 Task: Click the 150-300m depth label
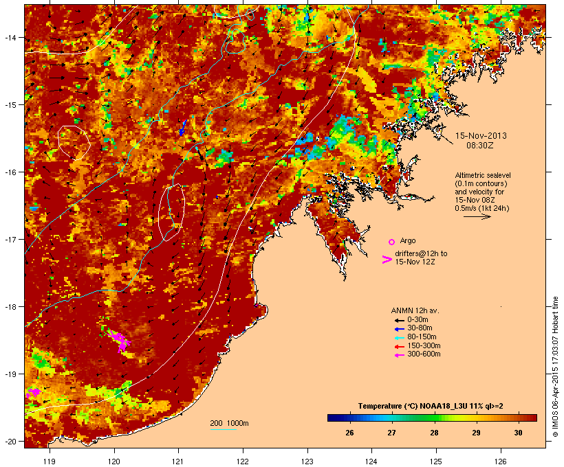424,345
